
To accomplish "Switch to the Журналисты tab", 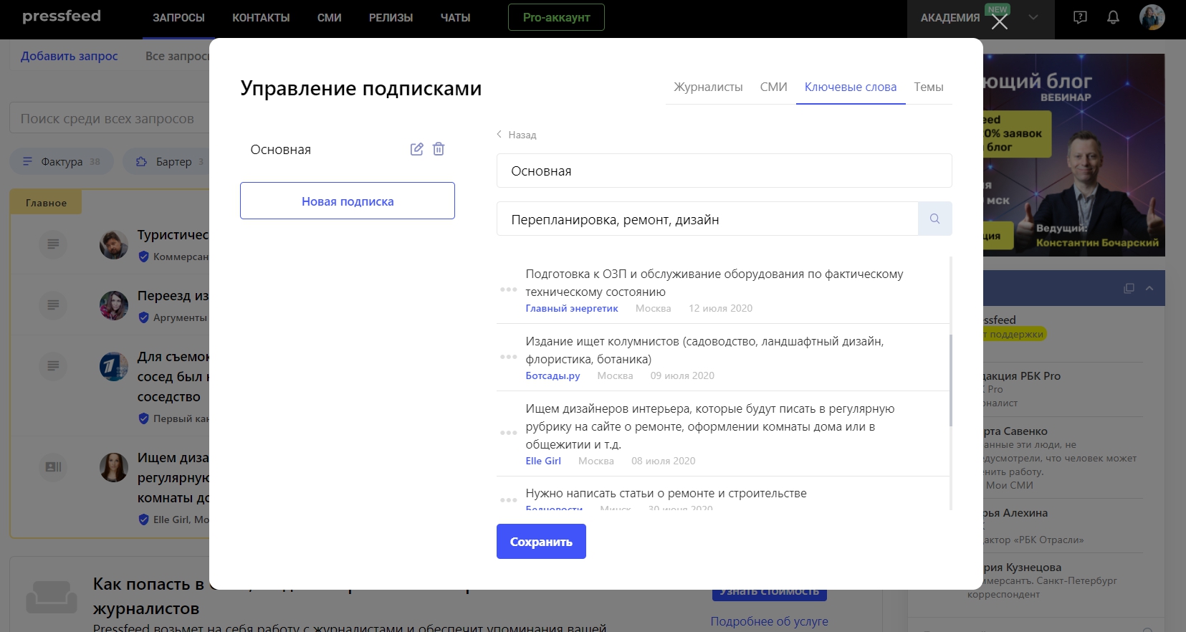I will point(707,87).
